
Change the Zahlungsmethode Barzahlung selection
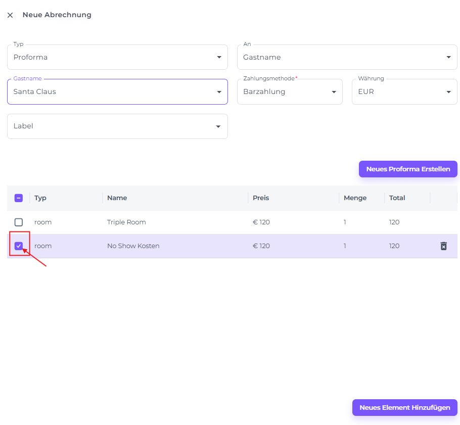point(290,92)
